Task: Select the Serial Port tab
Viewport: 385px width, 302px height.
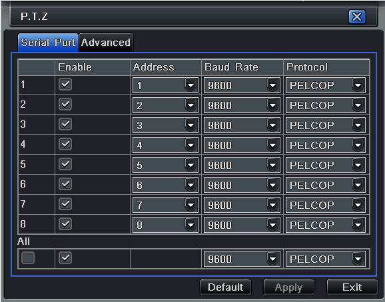Action: 48,43
